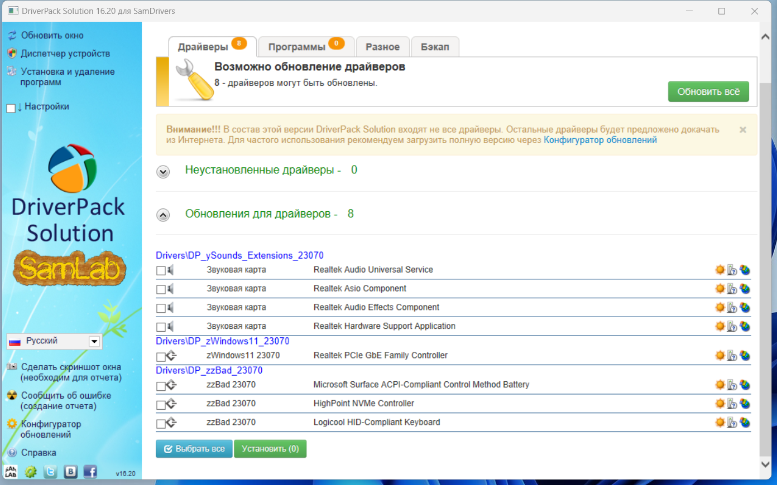Click the orange sun icon for Microsoft Surface ACPI Battery
The image size is (777, 485).
tap(720, 385)
